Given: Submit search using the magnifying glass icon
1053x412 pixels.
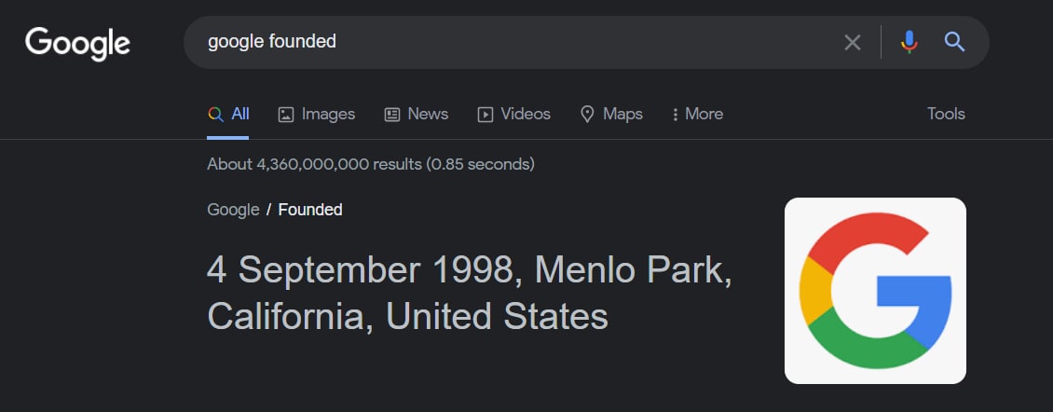Looking at the screenshot, I should click(954, 42).
